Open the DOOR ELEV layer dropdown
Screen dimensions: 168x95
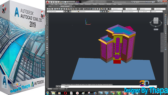(86, 11)
